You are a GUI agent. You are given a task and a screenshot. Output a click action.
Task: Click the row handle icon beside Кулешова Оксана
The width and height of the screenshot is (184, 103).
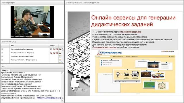click(2, 56)
